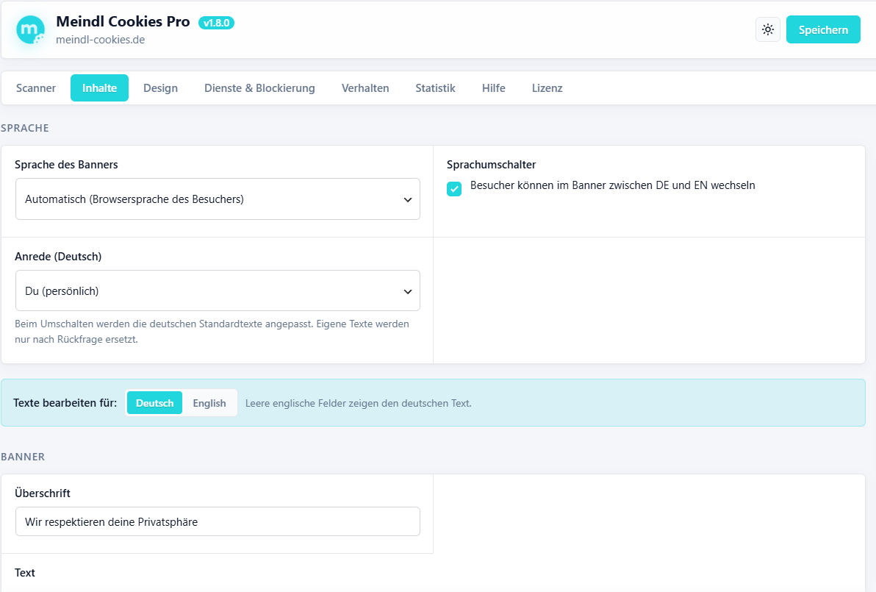This screenshot has height=592, width=876.
Task: Open the Scanner tab
Action: pos(36,88)
